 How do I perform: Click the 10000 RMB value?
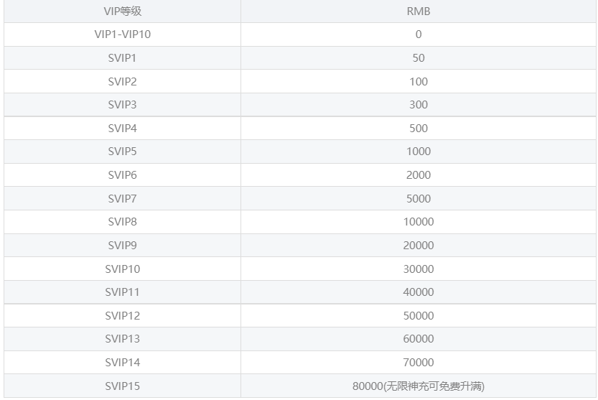click(419, 222)
